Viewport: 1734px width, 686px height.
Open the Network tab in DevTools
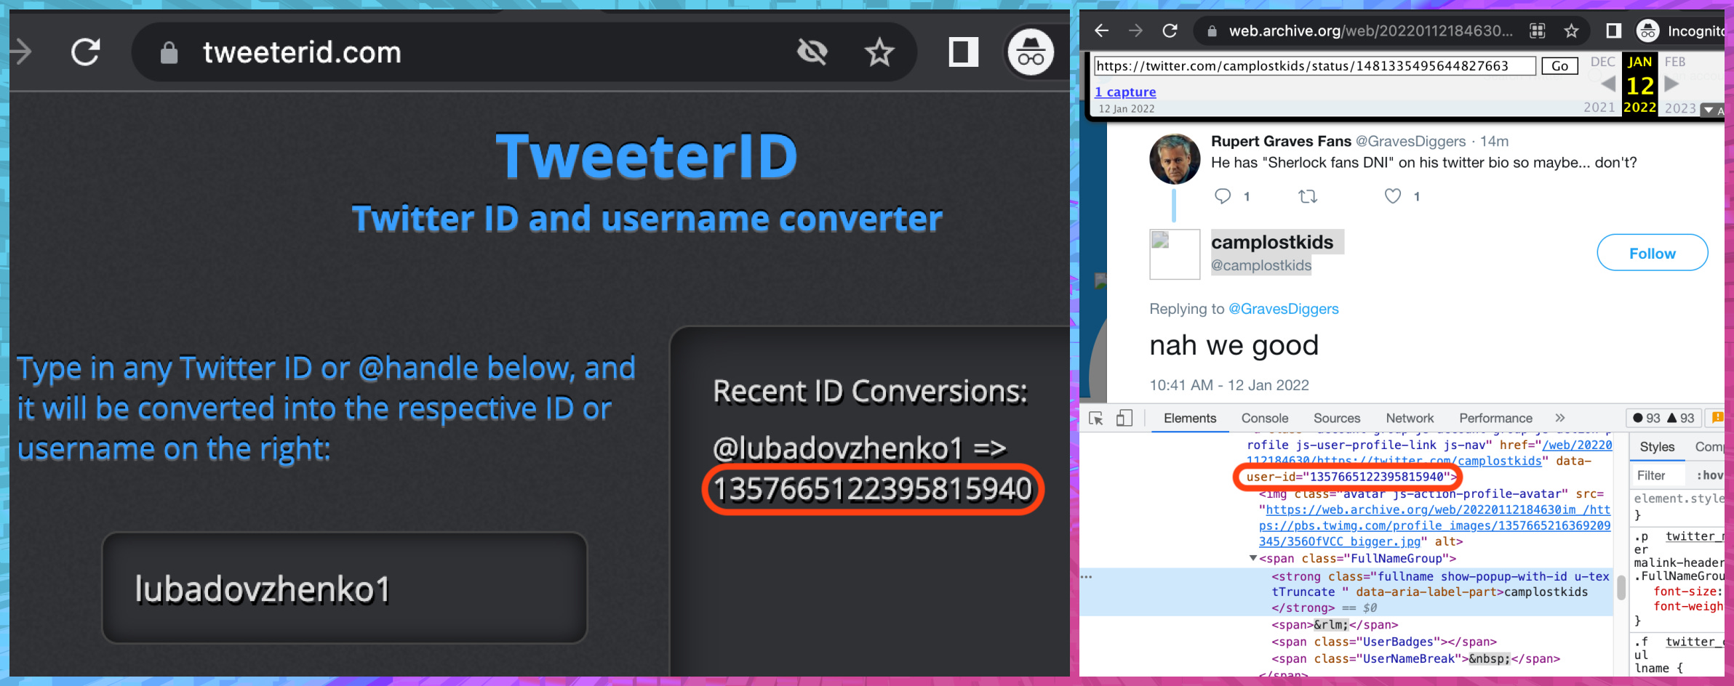tap(1409, 418)
